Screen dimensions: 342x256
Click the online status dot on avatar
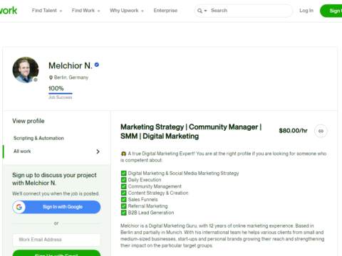tap(36, 80)
